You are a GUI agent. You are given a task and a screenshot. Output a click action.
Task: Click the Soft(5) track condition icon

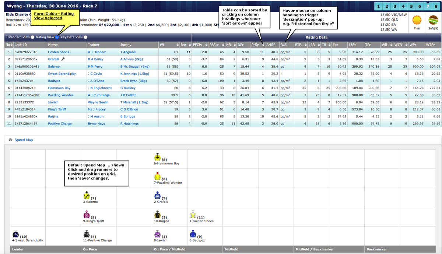(x=433, y=20)
